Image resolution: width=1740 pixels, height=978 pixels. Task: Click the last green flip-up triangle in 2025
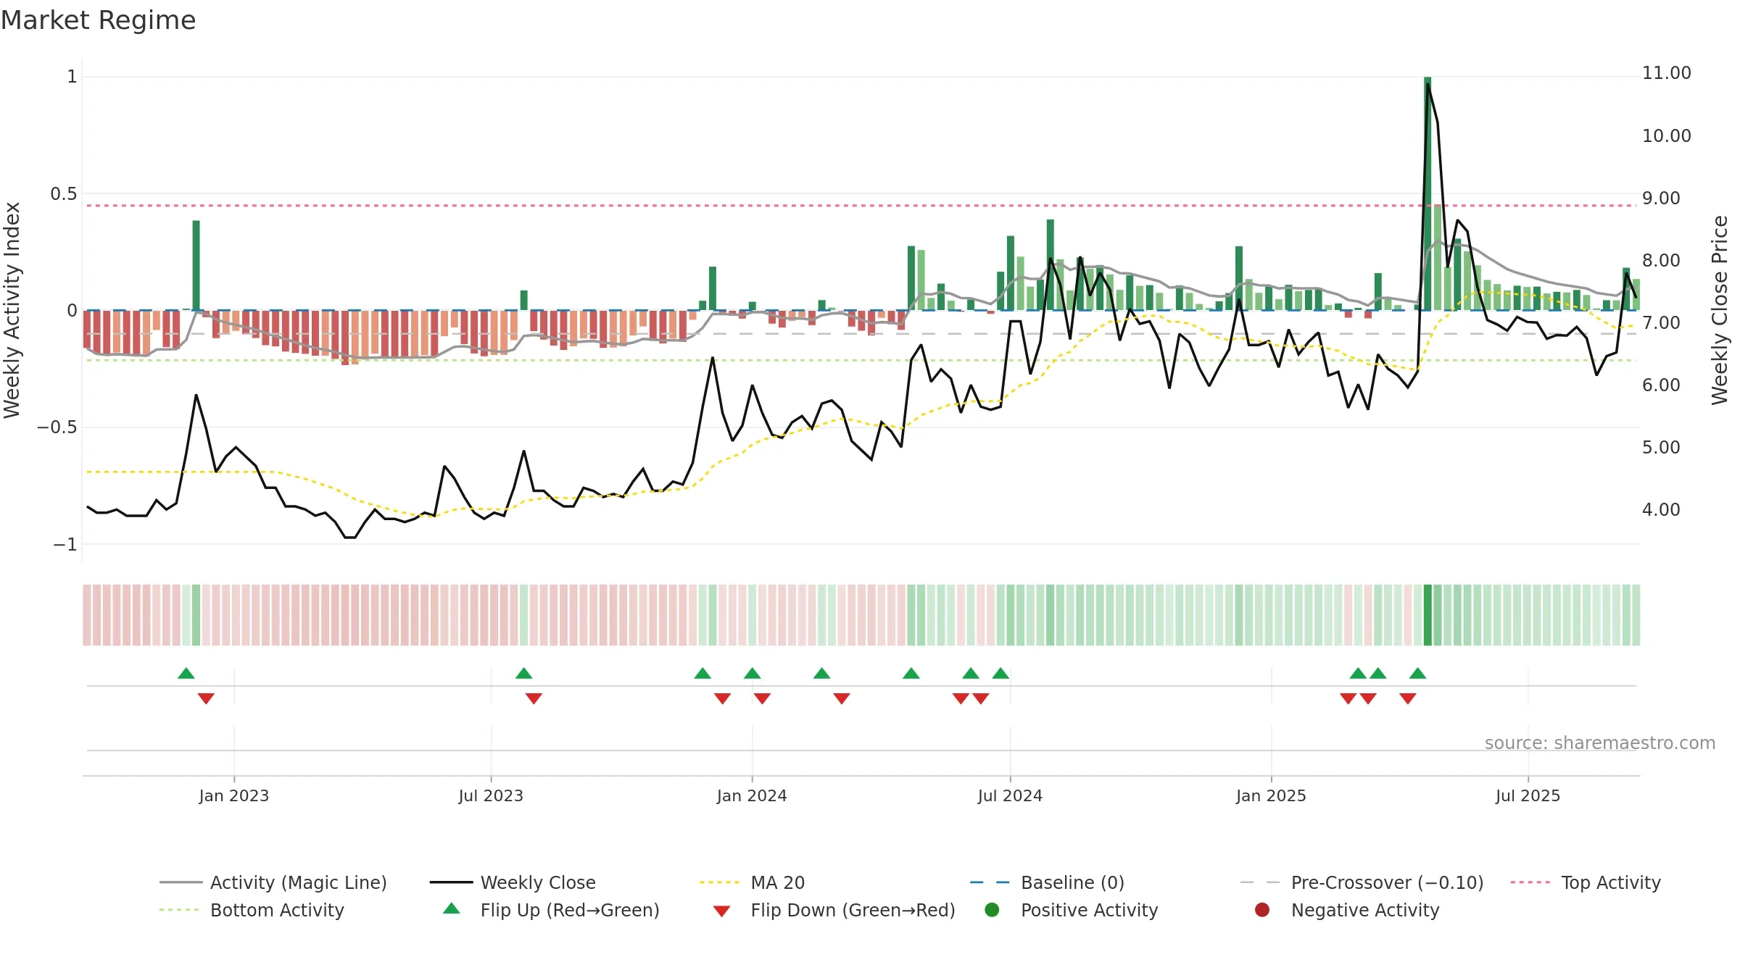click(1418, 673)
